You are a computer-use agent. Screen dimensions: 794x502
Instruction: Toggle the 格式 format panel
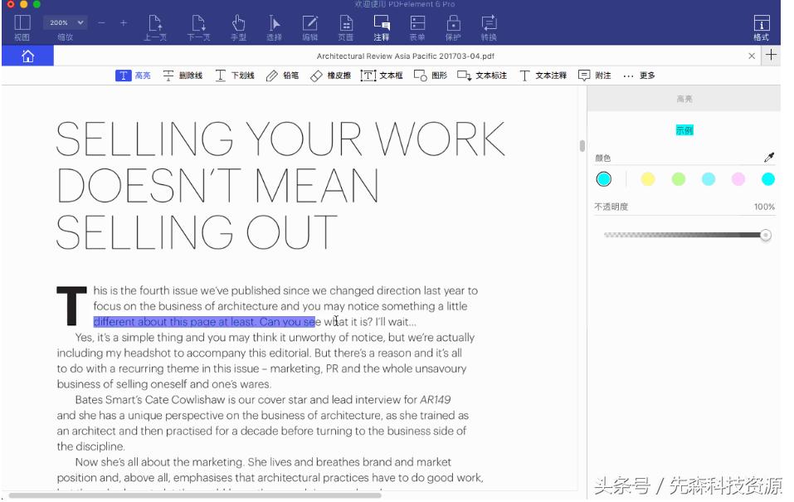[x=761, y=27]
